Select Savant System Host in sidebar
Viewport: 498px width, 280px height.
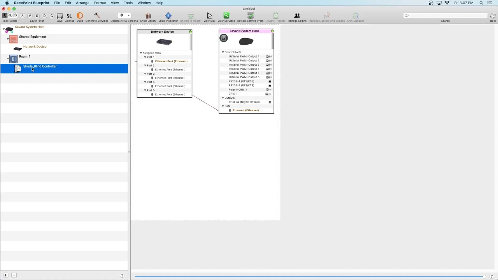pos(30,27)
